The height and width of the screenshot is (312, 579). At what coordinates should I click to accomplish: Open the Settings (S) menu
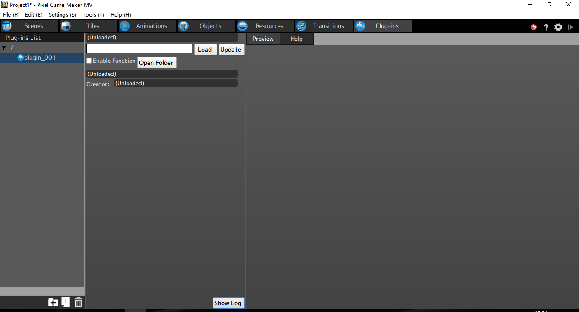click(62, 14)
